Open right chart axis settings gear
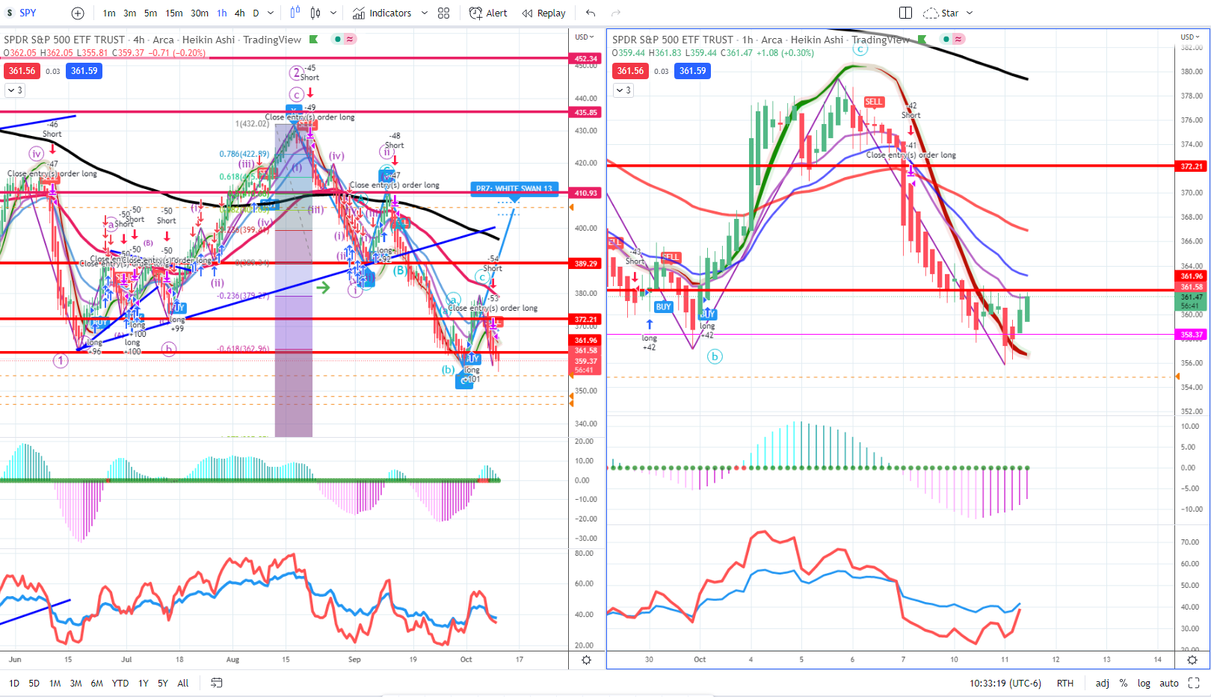The width and height of the screenshot is (1211, 697). click(1192, 660)
